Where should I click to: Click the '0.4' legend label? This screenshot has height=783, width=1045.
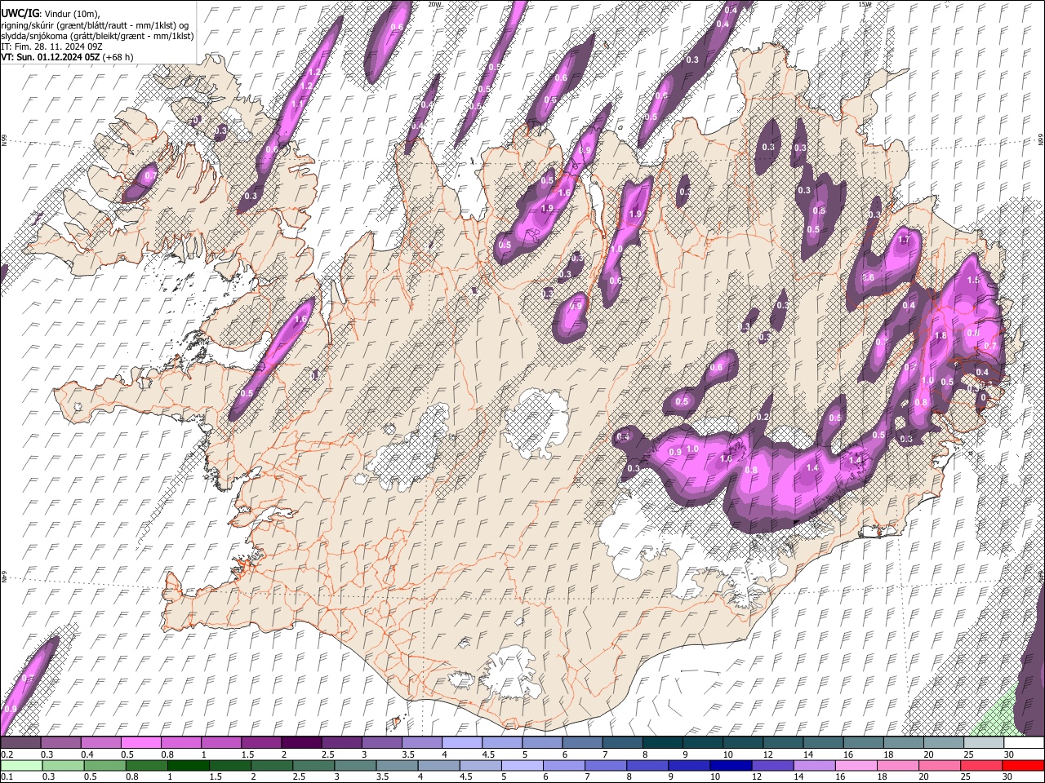87,754
